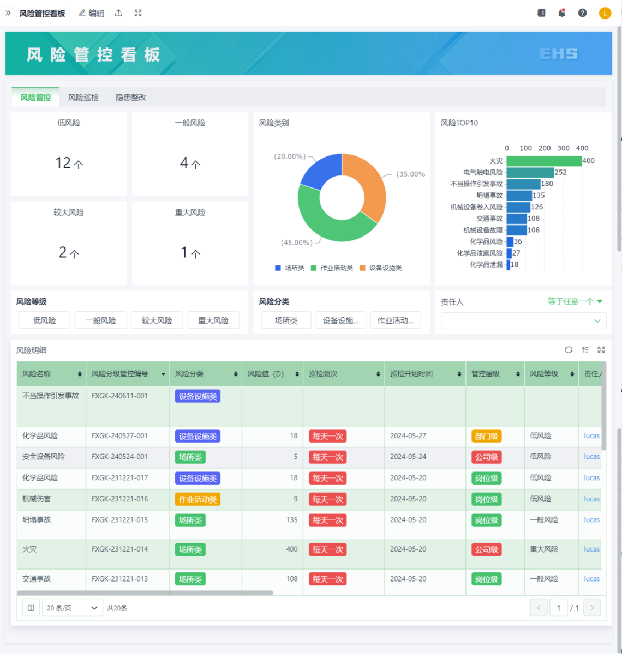The height and width of the screenshot is (654, 622).
Task: Go to previous page in pagination
Action: pos(539,608)
